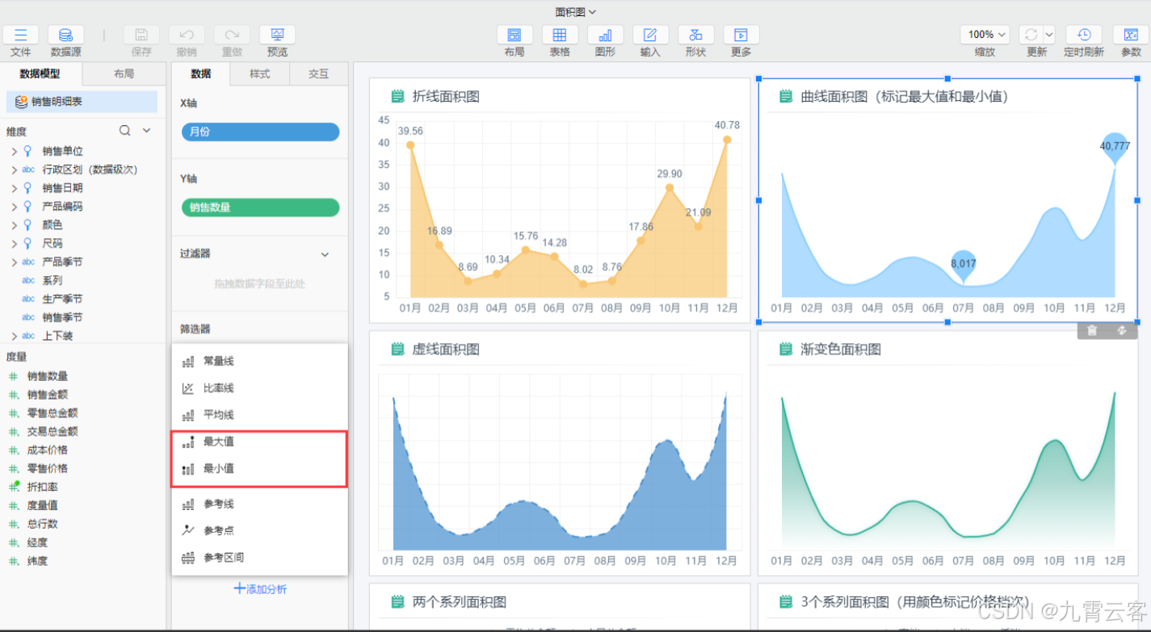Click the 更新 refresh icon
Viewport: 1151px width, 632px height.
[1031, 35]
